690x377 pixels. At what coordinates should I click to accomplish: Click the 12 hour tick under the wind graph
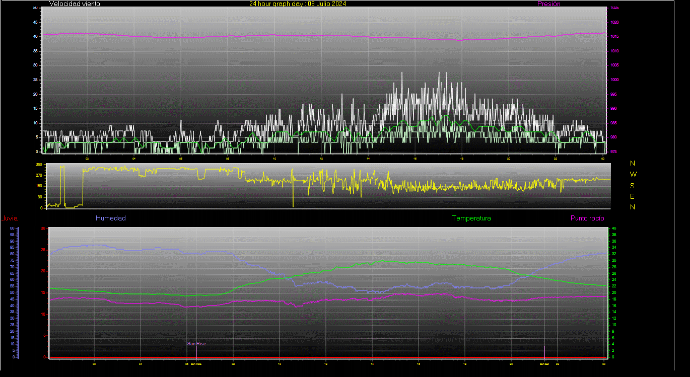(x=321, y=159)
